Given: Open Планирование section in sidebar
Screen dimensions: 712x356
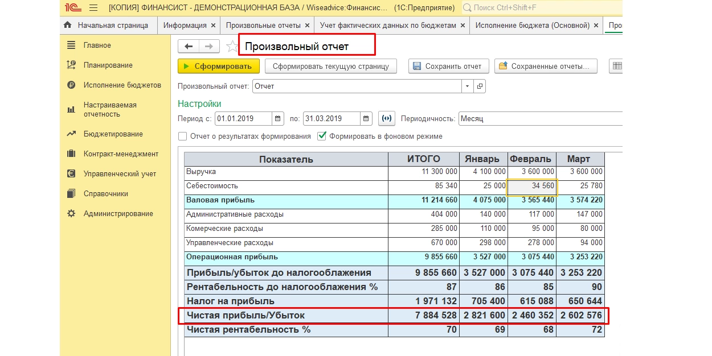Looking at the screenshot, I should [108, 65].
